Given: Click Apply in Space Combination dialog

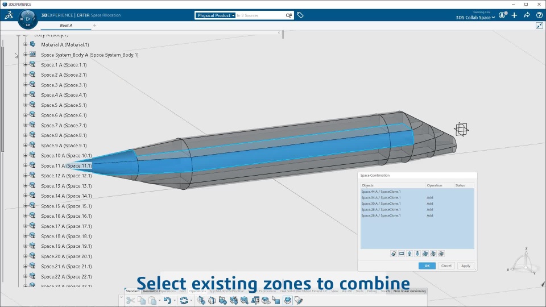Looking at the screenshot, I should click(x=466, y=265).
